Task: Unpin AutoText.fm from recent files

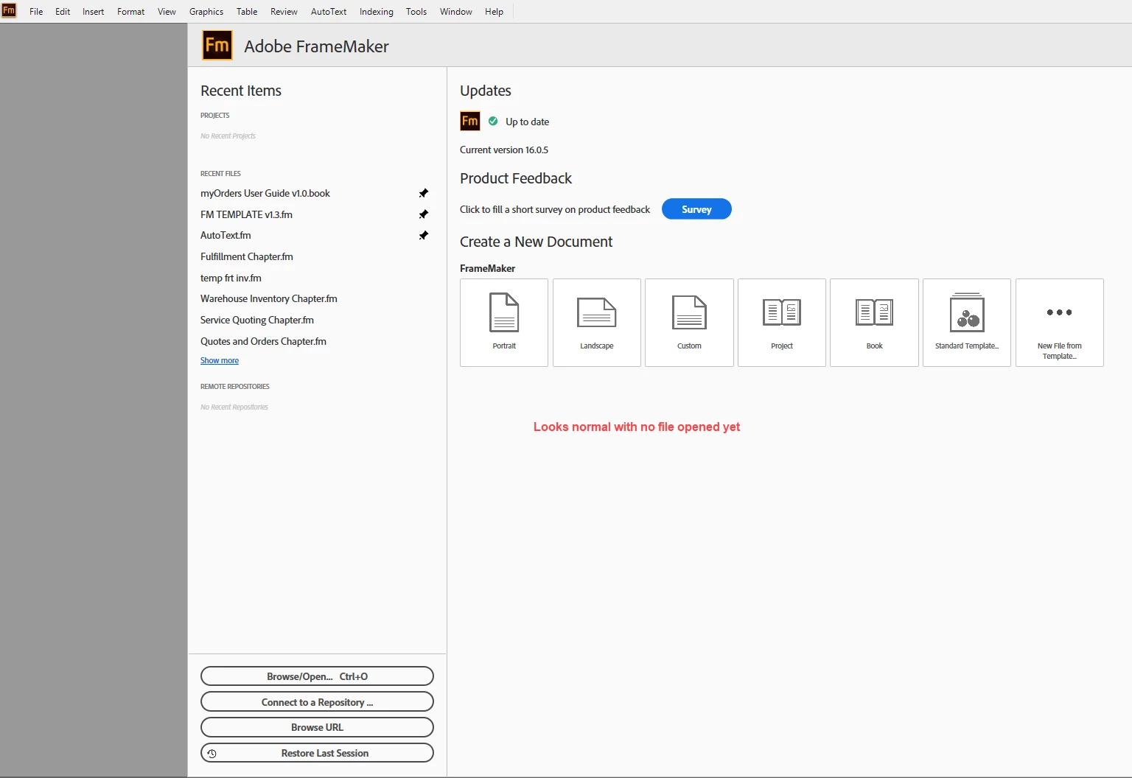Action: [424, 236]
